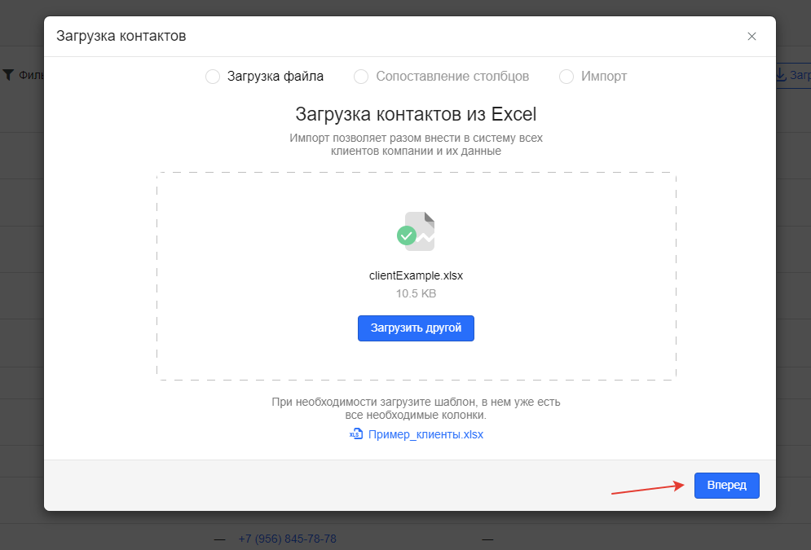The width and height of the screenshot is (811, 550).
Task: Click the clientExample.xlsx file name
Action: (x=416, y=275)
